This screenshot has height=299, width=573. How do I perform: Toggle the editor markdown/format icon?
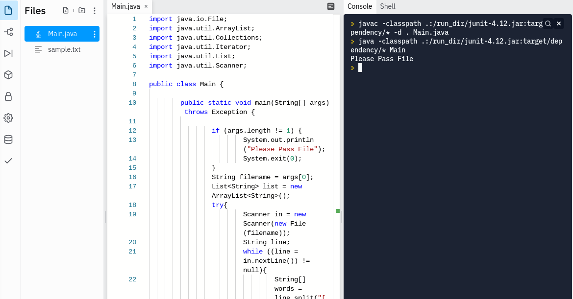(x=331, y=6)
